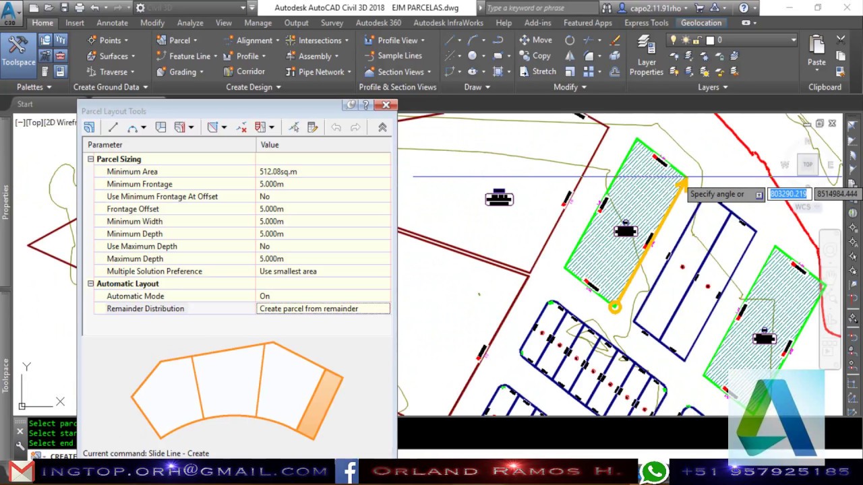Click the Array tool icon
Image resolution: width=863 pixels, height=485 pixels.
[589, 71]
